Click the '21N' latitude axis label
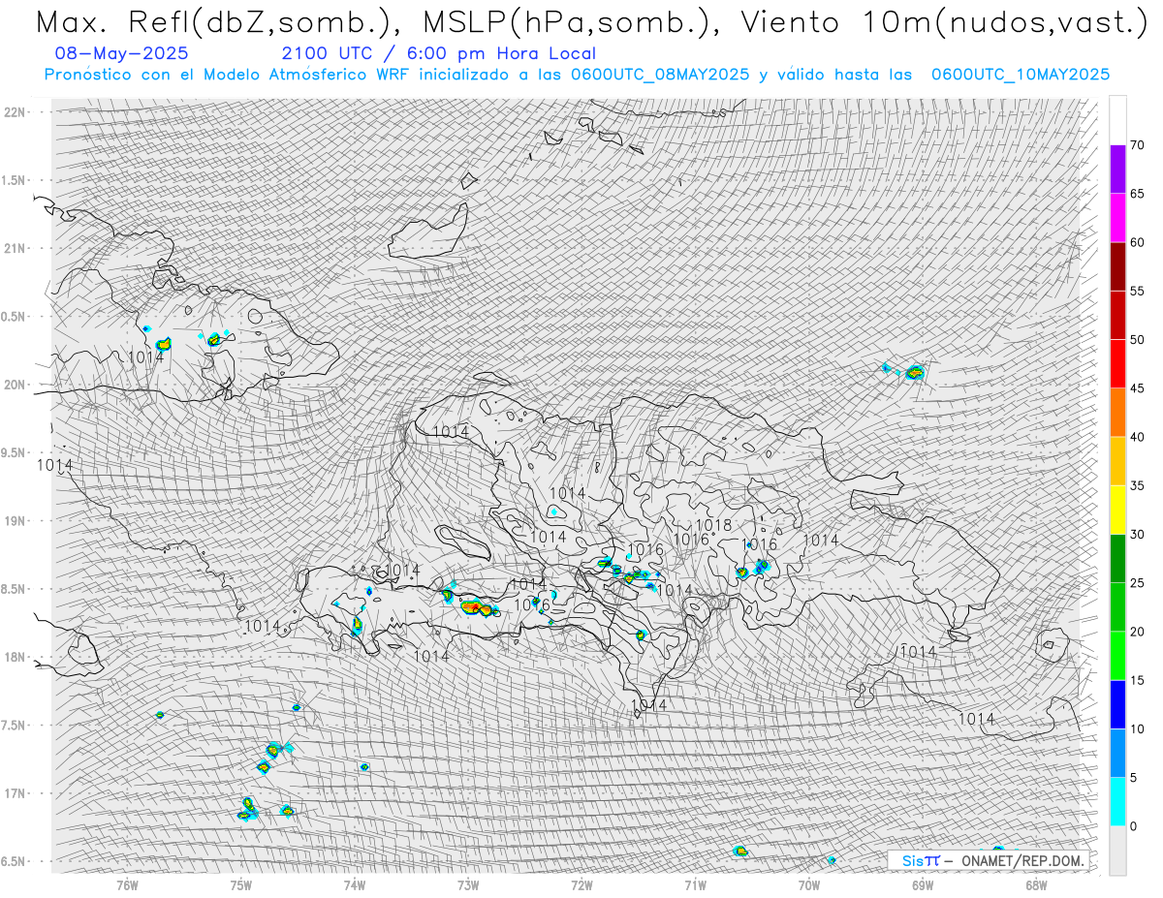The height and width of the screenshot is (898, 1163). coord(15,248)
